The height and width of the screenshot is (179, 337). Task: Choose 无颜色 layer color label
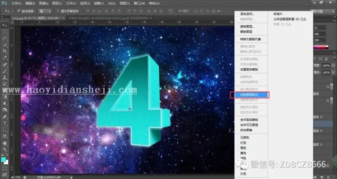coord(245,137)
